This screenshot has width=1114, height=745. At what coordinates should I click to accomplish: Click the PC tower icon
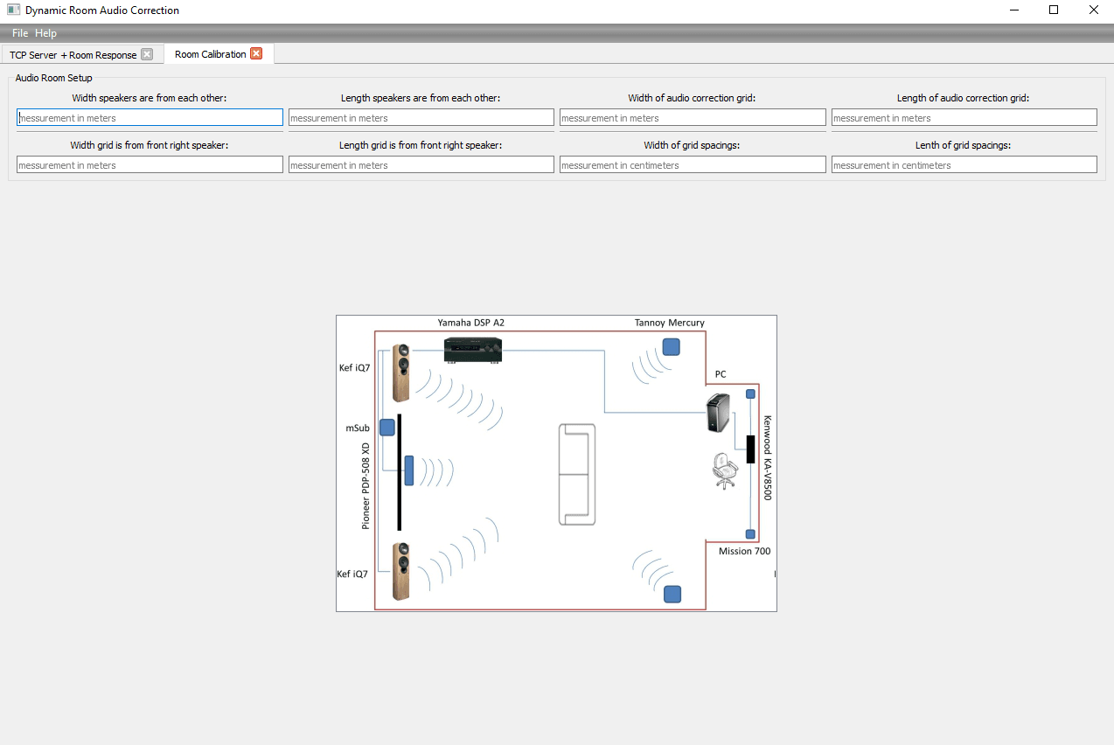click(x=718, y=413)
